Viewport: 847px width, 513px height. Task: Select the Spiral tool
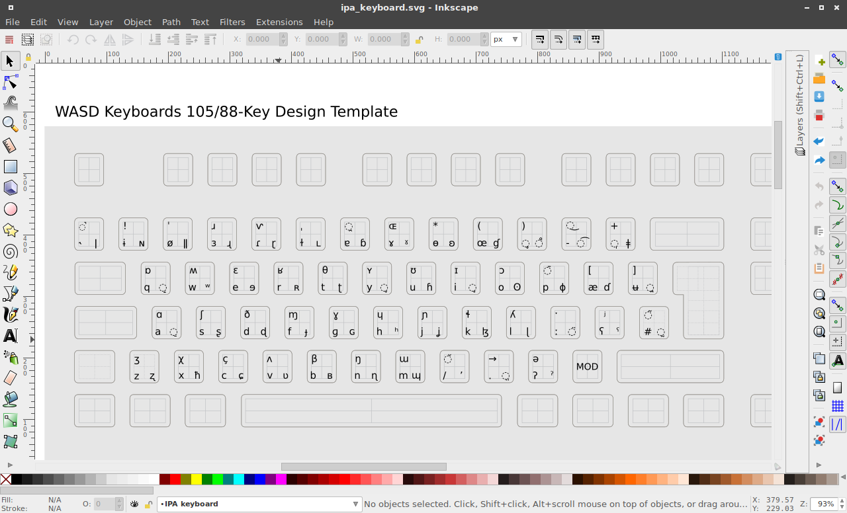point(10,251)
